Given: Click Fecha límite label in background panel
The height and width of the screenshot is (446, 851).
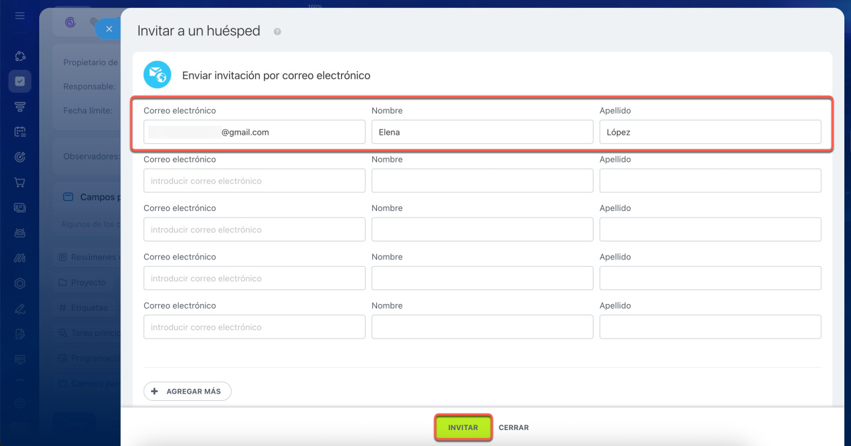Looking at the screenshot, I should (88, 110).
